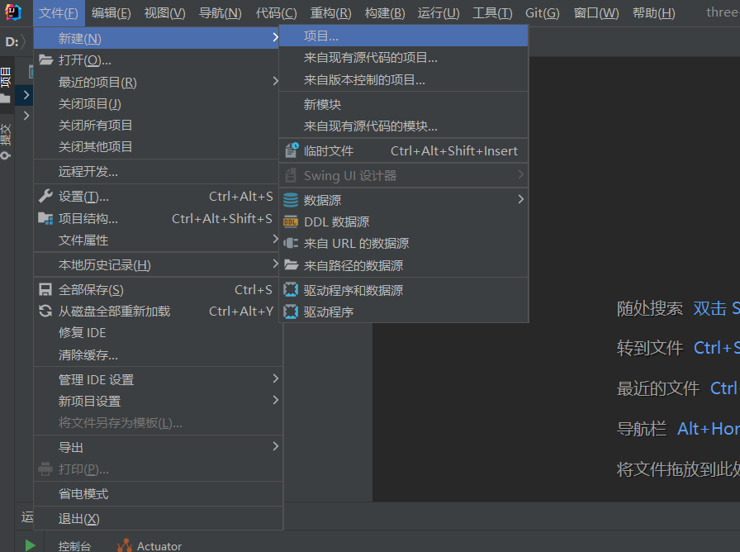Open the 编辑(E) menu
Image resolution: width=740 pixels, height=552 pixels.
[x=111, y=12]
